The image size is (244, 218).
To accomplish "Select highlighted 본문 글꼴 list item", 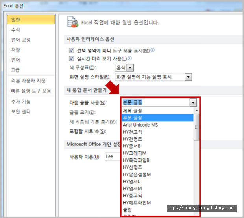I will [x=157, y=118].
